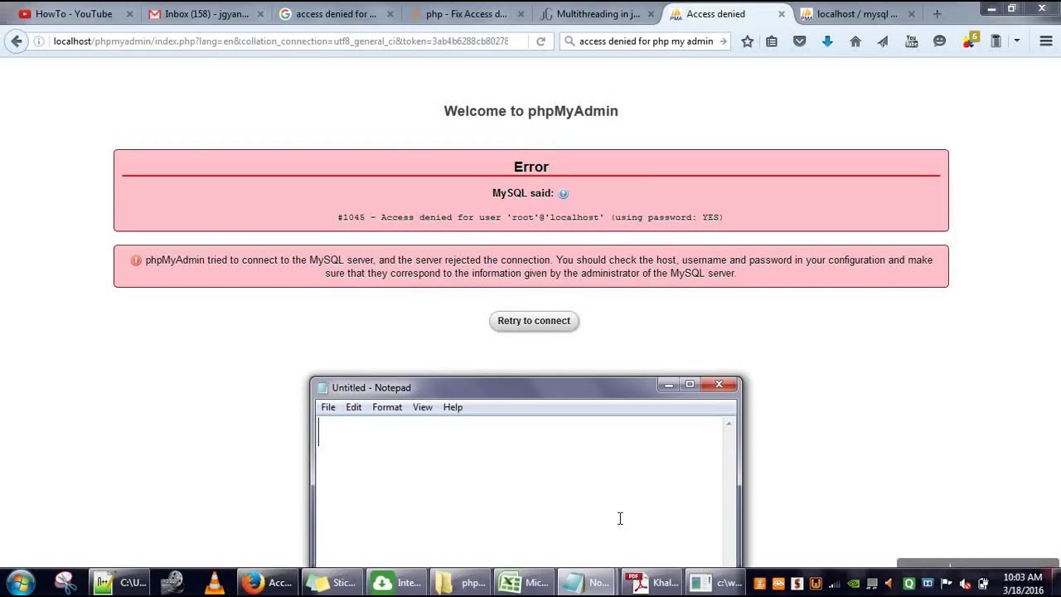The image size is (1061, 597).
Task: Open the 'Khal...' PDF taskbar button
Action: (652, 583)
